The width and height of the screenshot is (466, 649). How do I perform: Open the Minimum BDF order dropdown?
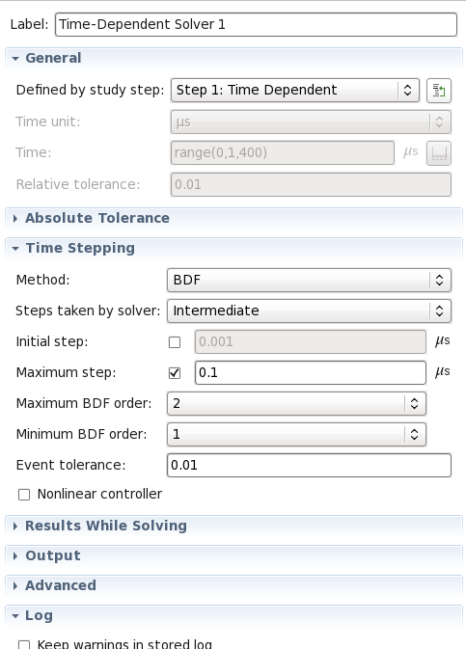coord(296,434)
